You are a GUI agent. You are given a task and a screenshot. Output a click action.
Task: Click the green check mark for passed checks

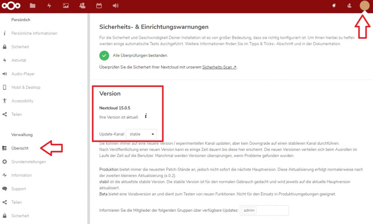coord(104,56)
